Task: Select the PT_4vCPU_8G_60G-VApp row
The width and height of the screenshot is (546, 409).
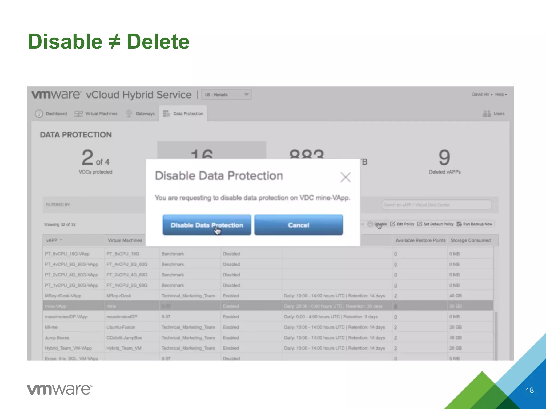Action: coord(268,264)
